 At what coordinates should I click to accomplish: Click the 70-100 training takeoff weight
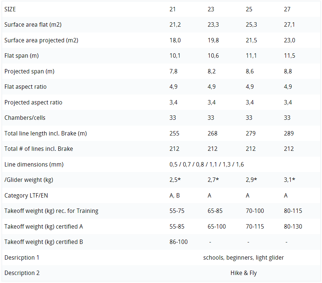click(x=255, y=211)
